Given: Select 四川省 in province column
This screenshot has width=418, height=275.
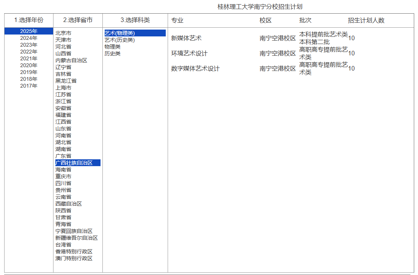Looking at the screenshot, I should [63, 183].
